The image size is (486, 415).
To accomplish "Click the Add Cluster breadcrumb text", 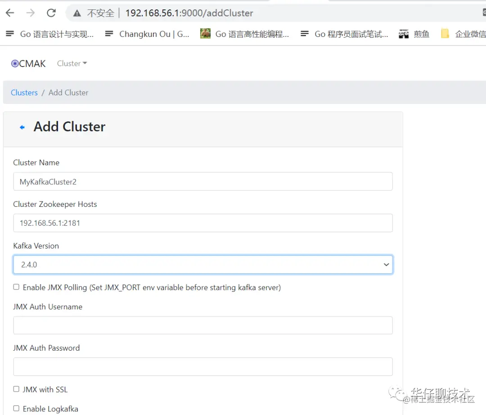I will tap(68, 93).
